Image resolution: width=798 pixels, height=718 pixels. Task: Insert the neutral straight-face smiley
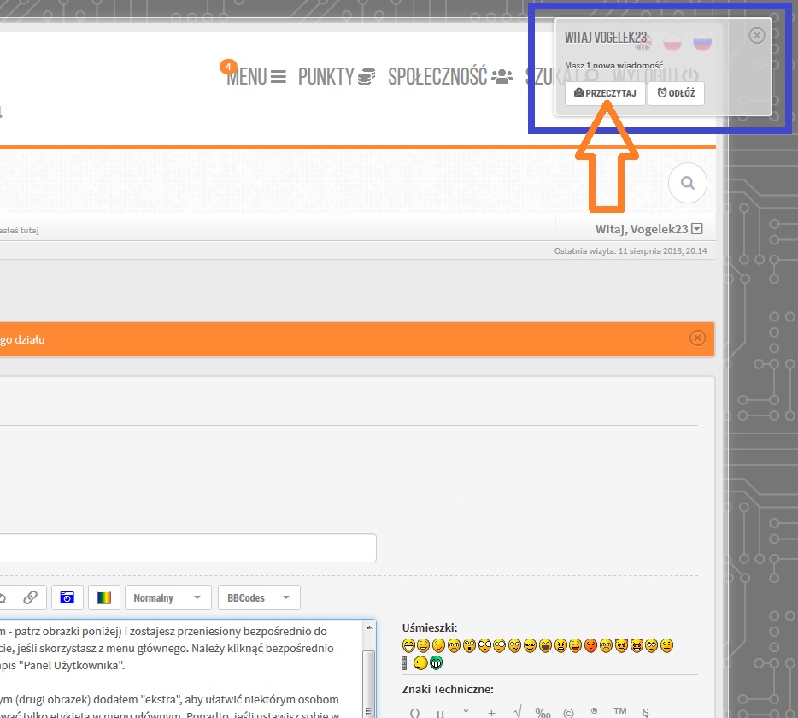tap(666, 645)
